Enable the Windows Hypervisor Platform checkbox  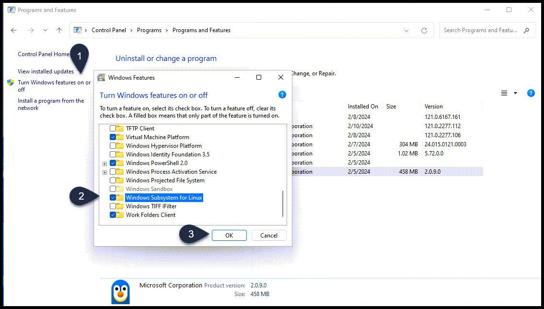coord(113,146)
